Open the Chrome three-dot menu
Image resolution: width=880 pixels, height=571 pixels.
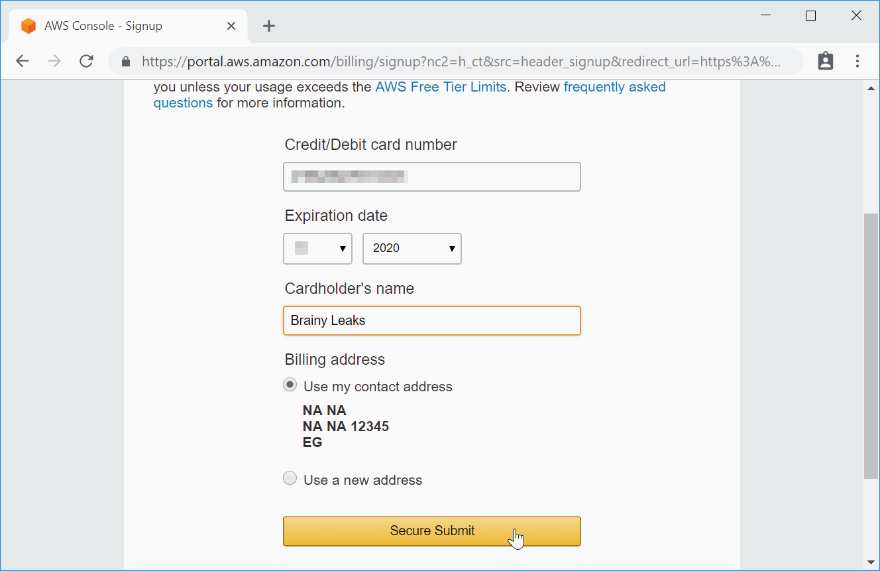[857, 62]
